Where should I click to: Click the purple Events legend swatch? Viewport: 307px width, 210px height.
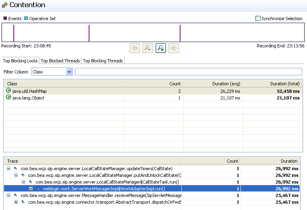click(x=5, y=19)
